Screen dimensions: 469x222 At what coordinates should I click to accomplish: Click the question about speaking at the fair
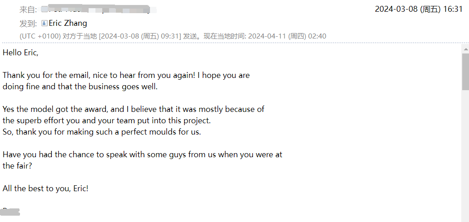click(142, 160)
